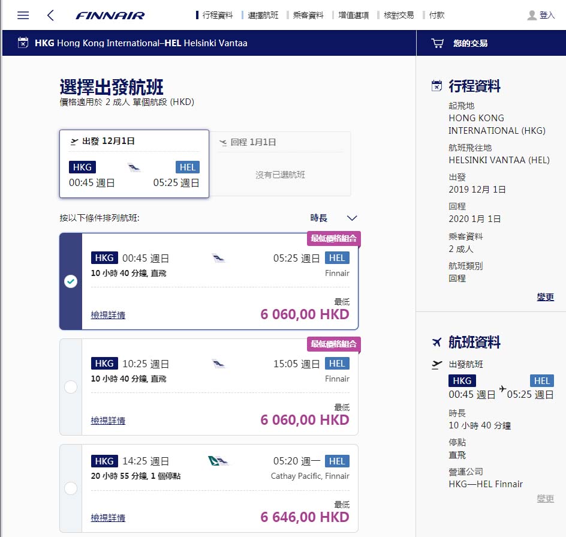Click the Finnair tail logo on the 00:45 flight card
566x537 pixels.
coord(218,258)
